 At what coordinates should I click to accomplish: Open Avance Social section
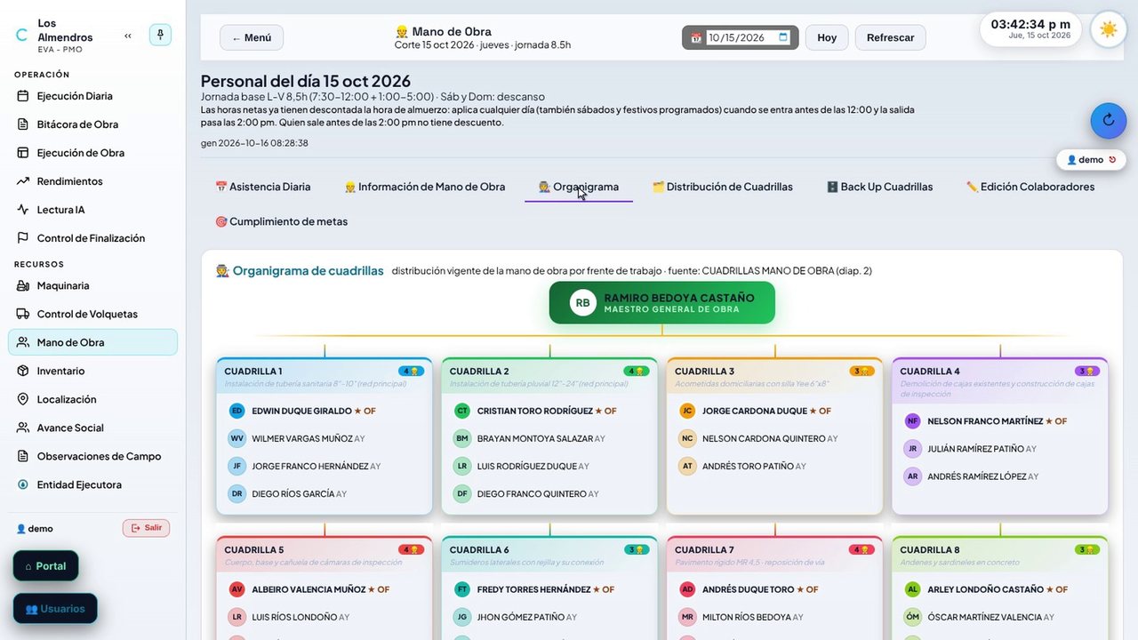pyautogui.click(x=92, y=428)
